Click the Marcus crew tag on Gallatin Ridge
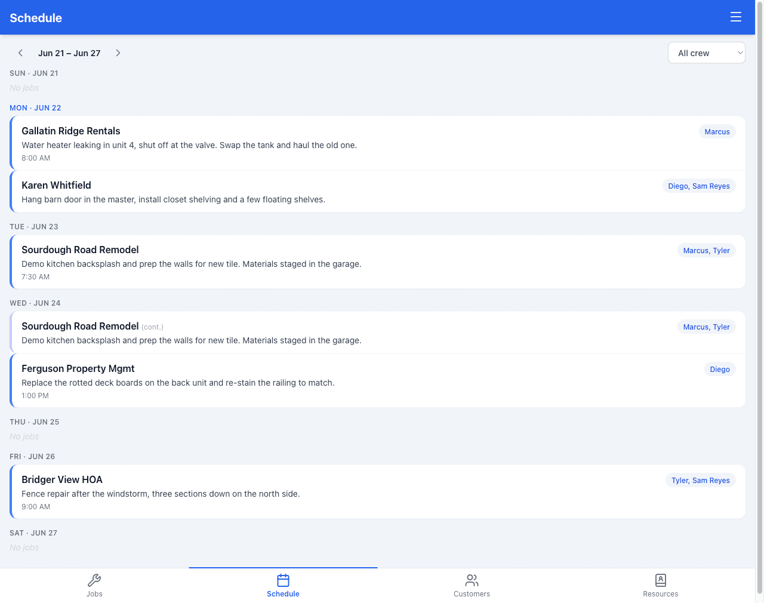Viewport: 764px width, 603px height. (717, 132)
